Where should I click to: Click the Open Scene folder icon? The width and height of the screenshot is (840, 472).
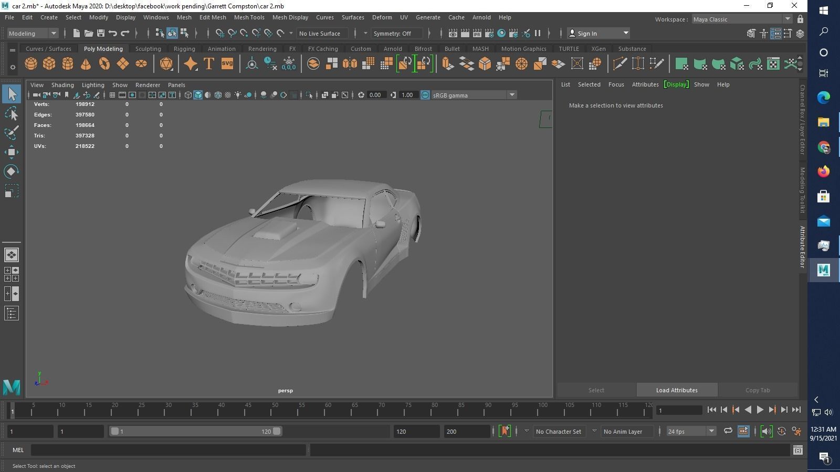(89, 33)
